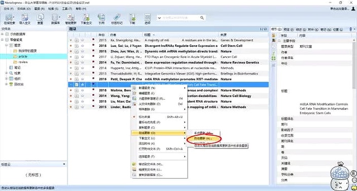
Task: Click the round E button beside the mascot
Action: click(353, 174)
